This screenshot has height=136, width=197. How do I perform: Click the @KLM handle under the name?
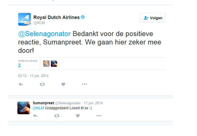[x=39, y=23]
